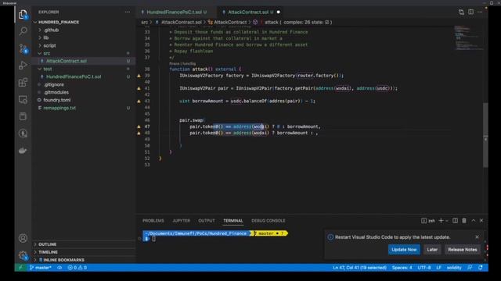Click the solidity language mode
The width and height of the screenshot is (501, 281).
pyautogui.click(x=454, y=268)
